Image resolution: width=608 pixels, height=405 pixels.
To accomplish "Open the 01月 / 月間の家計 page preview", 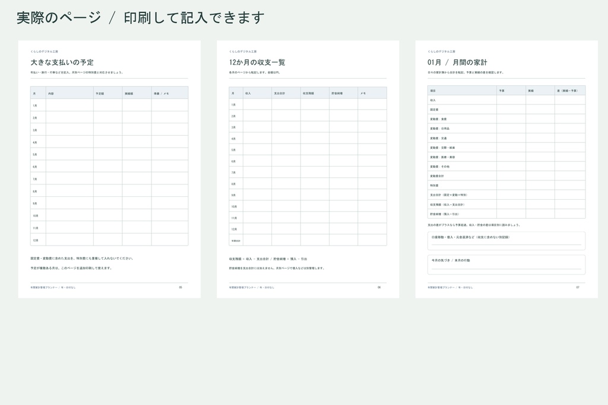I will [x=506, y=169].
